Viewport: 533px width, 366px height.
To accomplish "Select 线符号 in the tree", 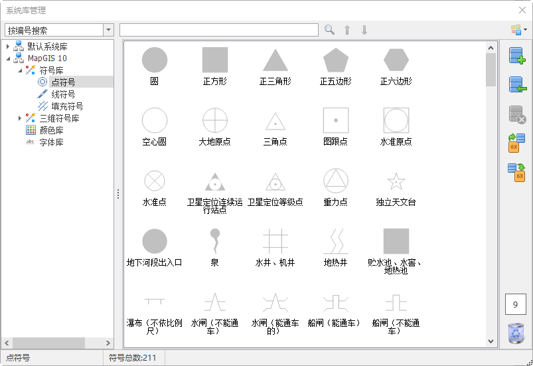I will 63,94.
